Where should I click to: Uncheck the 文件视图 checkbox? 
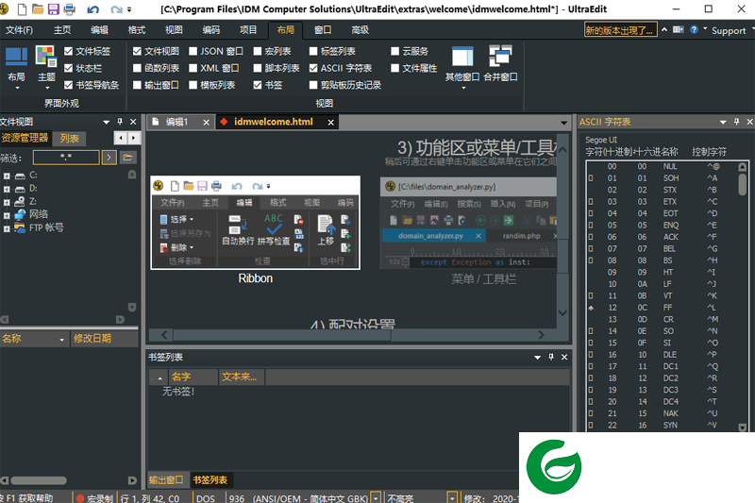coord(137,51)
